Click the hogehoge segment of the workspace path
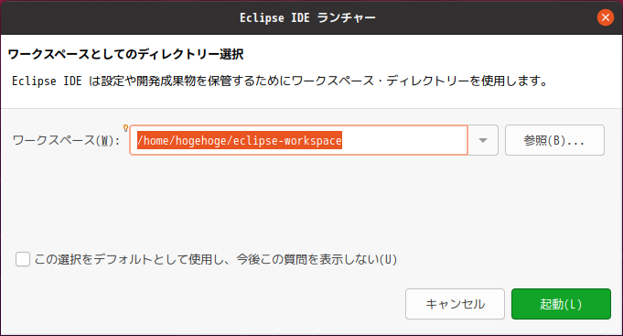The width and height of the screenshot is (623, 336). pos(200,140)
